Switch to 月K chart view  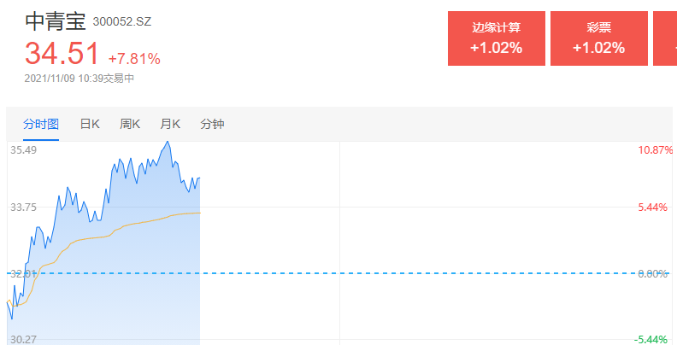coord(170,124)
